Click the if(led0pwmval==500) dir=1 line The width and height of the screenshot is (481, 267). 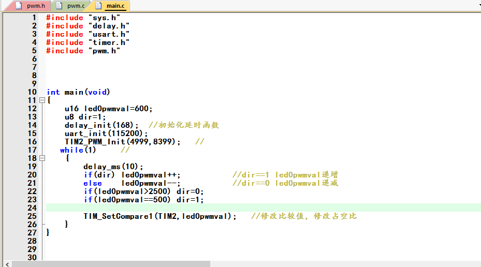point(143,200)
